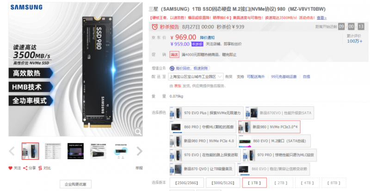Open the delivery address dropdown 上海宝山区

tap(196, 77)
